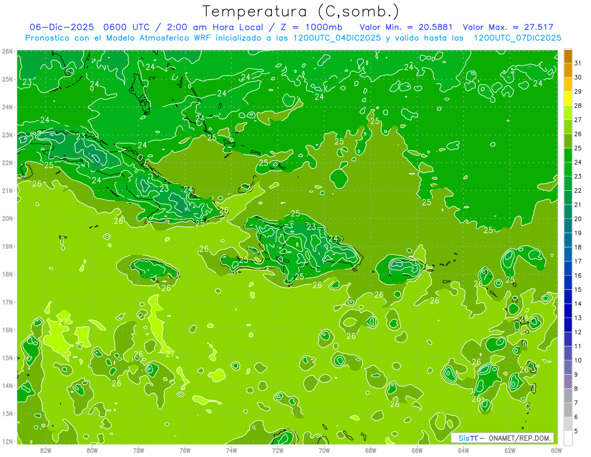This screenshot has height=457, width=591.
Task: Click the title "Temperatura (C,somb.)"
Action: pos(300,12)
